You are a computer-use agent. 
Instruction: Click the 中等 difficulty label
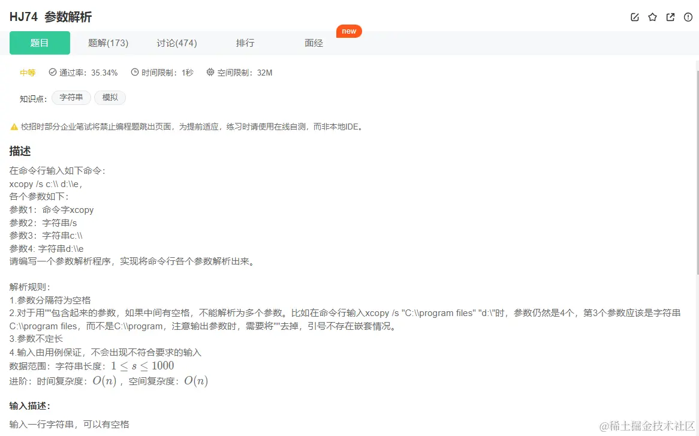click(x=28, y=73)
